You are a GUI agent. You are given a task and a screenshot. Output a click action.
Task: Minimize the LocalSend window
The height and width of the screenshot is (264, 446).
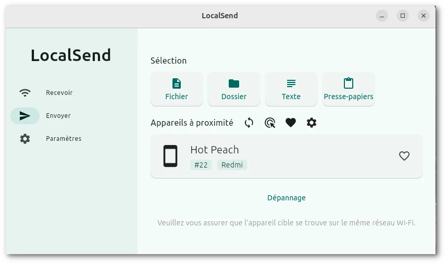(x=382, y=16)
